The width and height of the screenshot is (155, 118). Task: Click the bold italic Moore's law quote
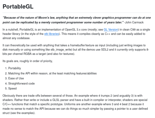[77, 20]
